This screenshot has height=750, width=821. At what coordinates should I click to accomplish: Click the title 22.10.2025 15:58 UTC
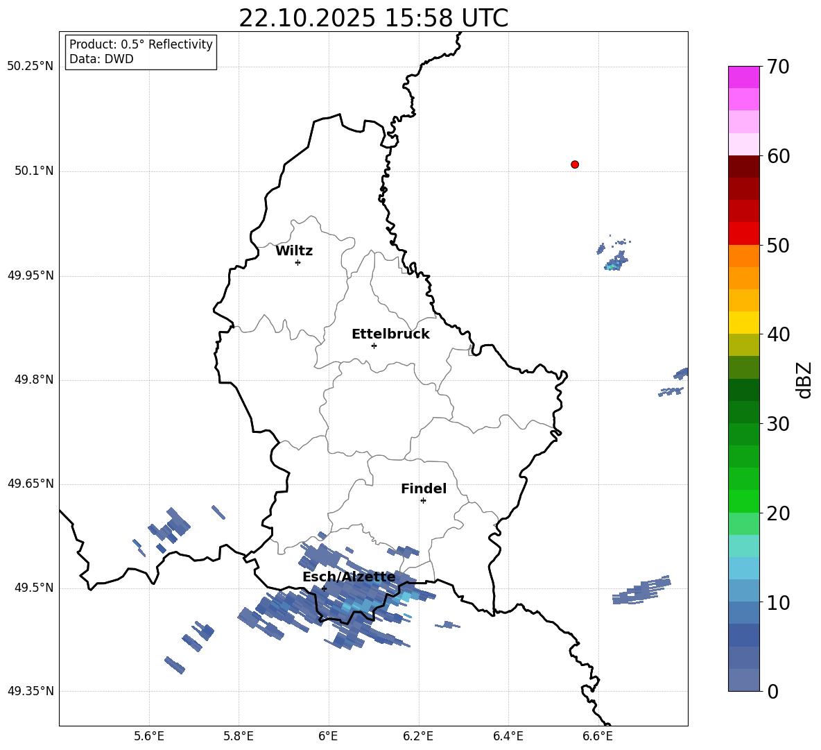(373, 18)
